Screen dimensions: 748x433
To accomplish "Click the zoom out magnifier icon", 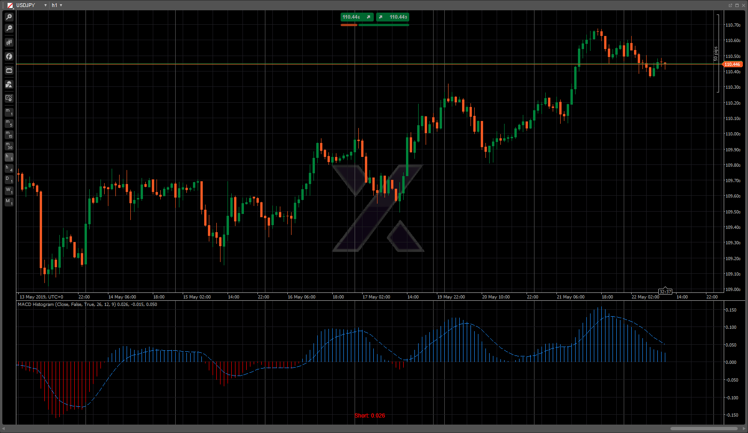I will pos(9,28).
